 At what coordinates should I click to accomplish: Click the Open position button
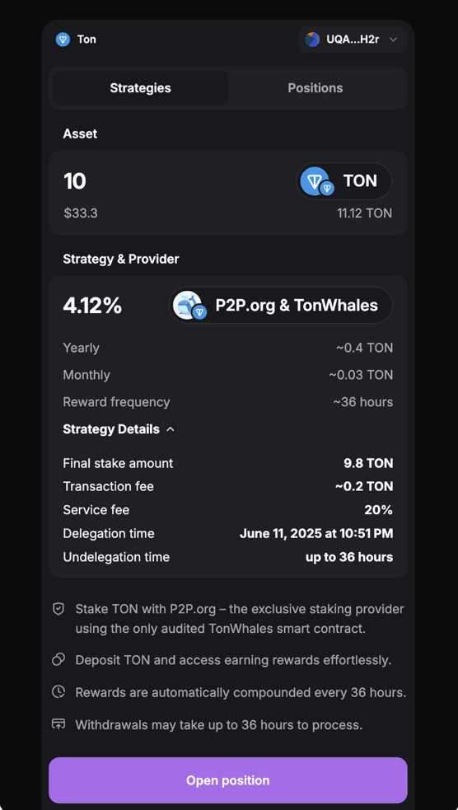228,780
